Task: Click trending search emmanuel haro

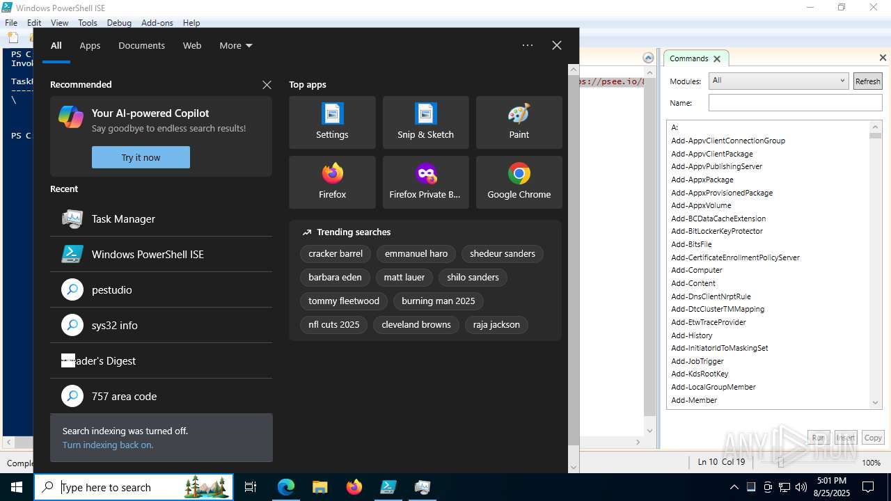Action: [x=416, y=253]
